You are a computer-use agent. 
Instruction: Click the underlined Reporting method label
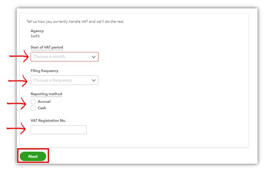coord(46,94)
